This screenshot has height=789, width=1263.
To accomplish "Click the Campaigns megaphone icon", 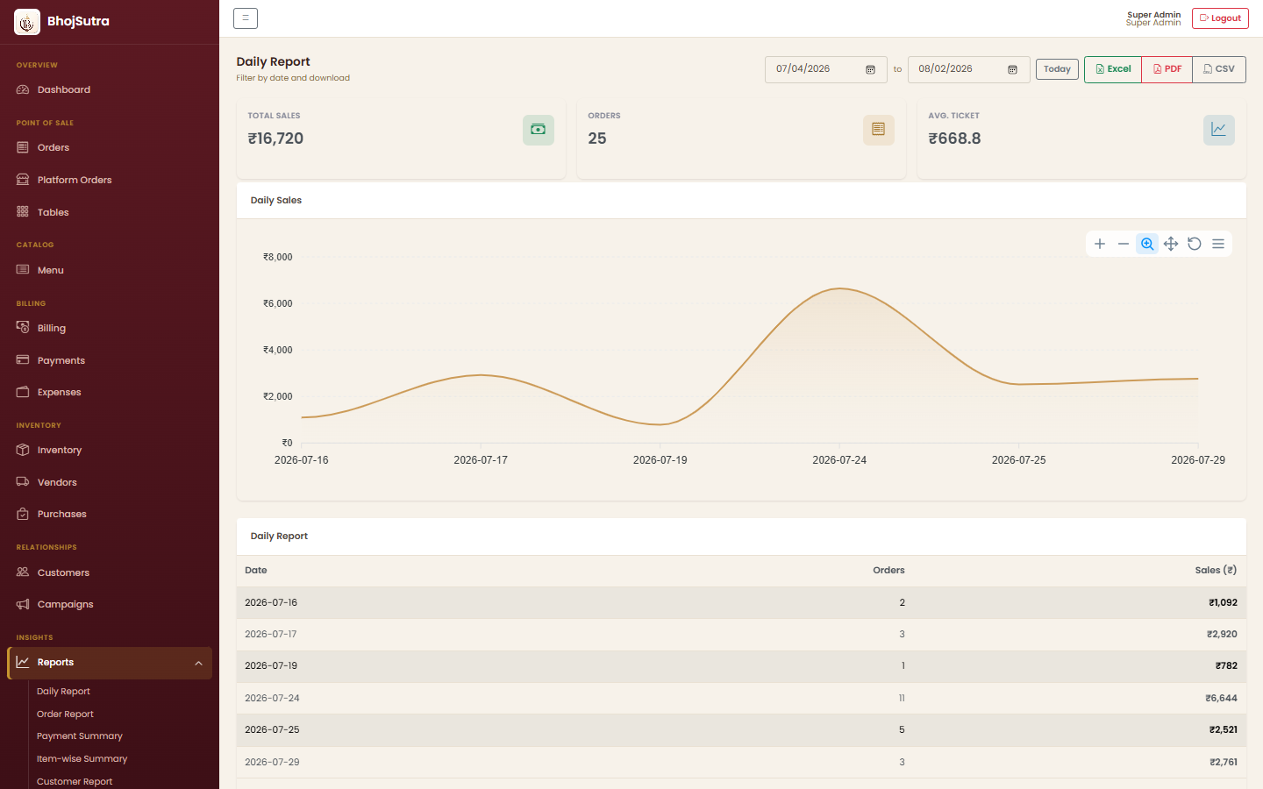I will [23, 604].
